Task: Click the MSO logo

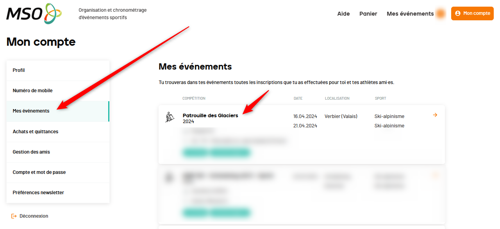Action: point(34,14)
